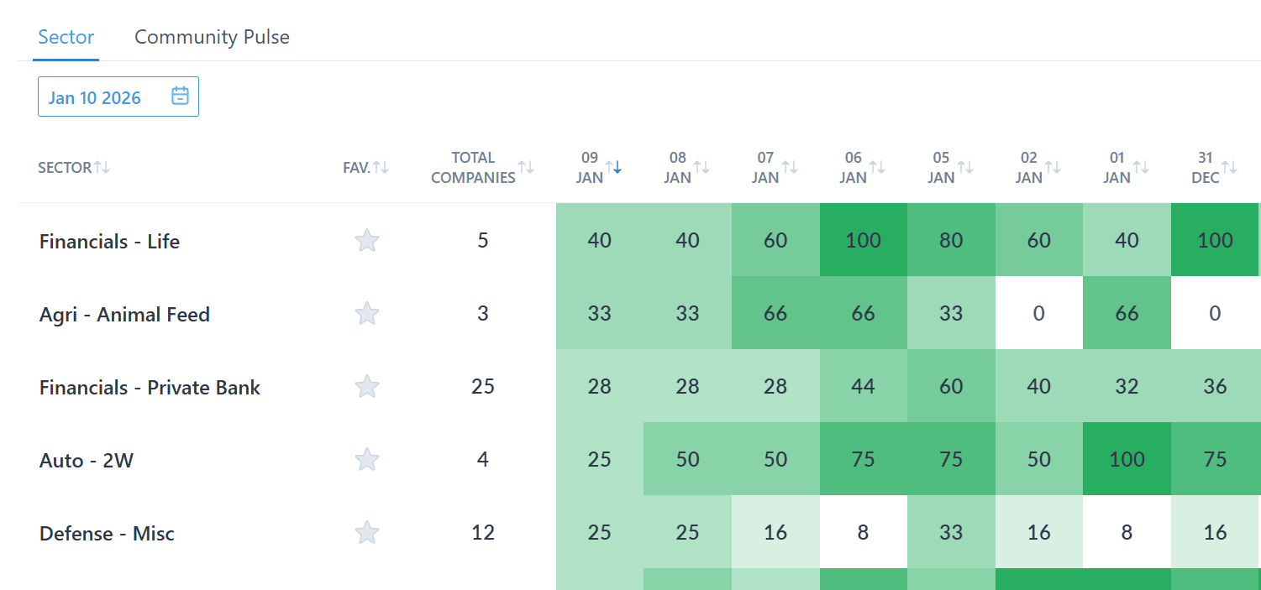Sort by 02 Jan column arrows
The image size is (1261, 590).
point(1053,167)
